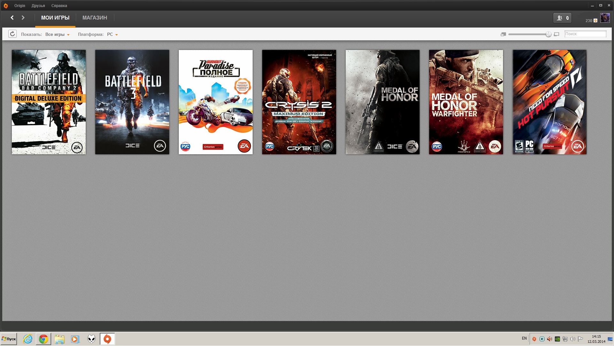Click the large-tiles icon right of slider

tap(556, 34)
